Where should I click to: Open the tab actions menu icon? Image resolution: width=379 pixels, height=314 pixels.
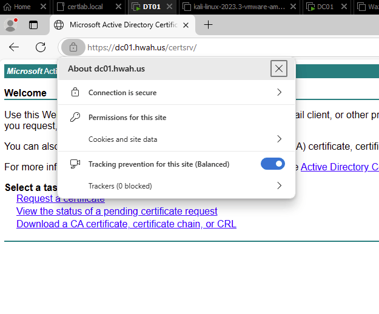[x=33, y=25]
